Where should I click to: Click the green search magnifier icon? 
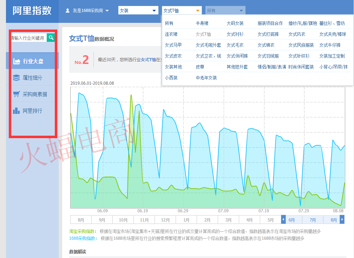[x=51, y=38]
